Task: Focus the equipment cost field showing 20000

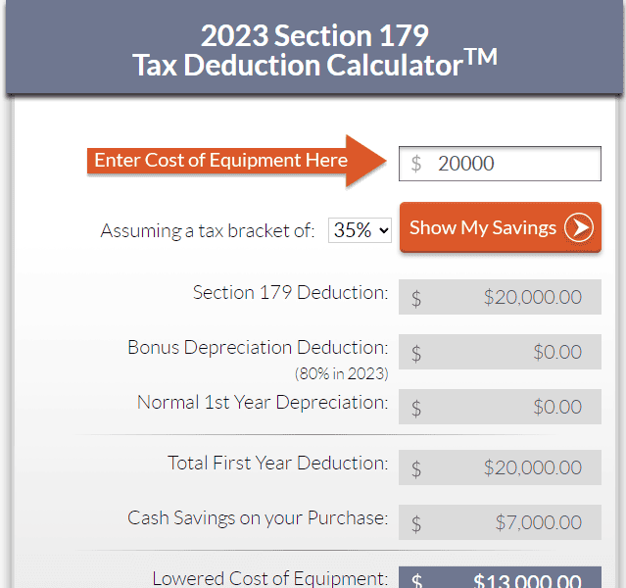Action: [500, 164]
